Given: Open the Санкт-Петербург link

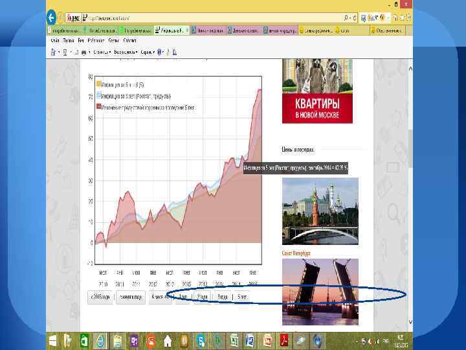Looking at the screenshot, I should coord(296,253).
